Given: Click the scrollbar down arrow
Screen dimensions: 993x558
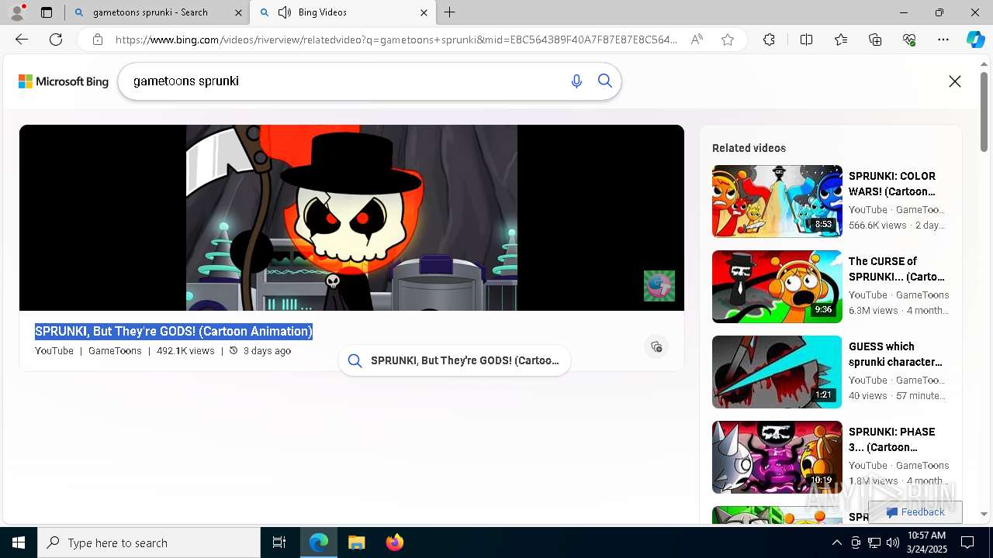Looking at the screenshot, I should pos(984,515).
